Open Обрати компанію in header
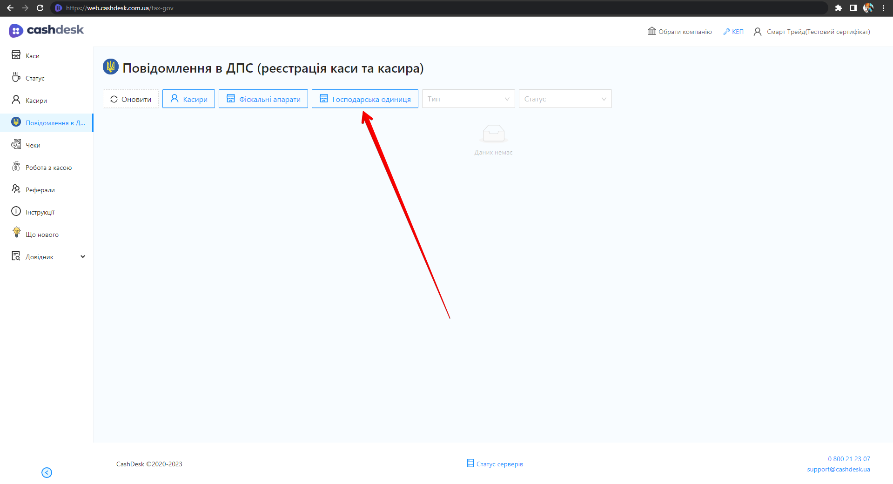 (x=680, y=32)
